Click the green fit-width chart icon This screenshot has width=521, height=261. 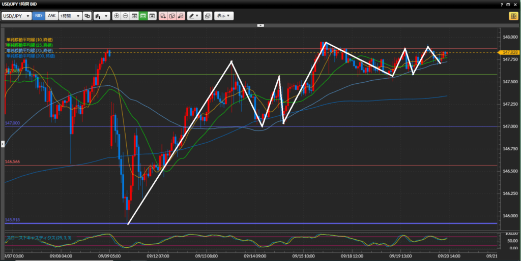143,16
